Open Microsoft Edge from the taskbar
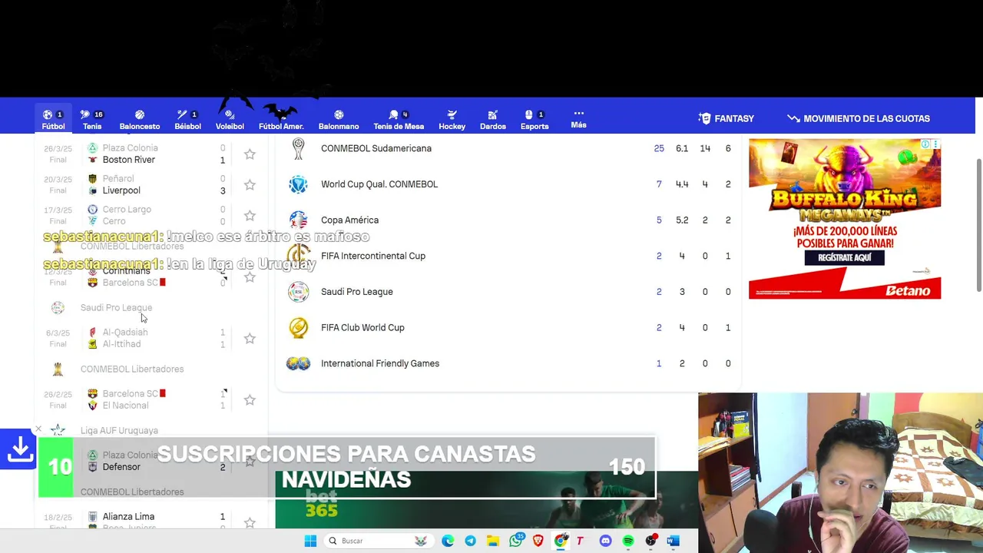This screenshot has height=553, width=983. coord(448,541)
